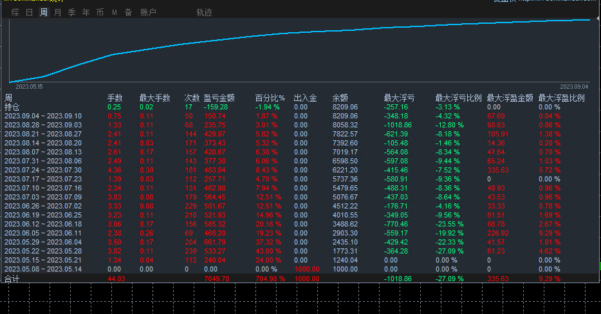Viewport: 601px width, 314px height.
Task: Click the 最大浮盈比例 column header
Action: point(562,98)
